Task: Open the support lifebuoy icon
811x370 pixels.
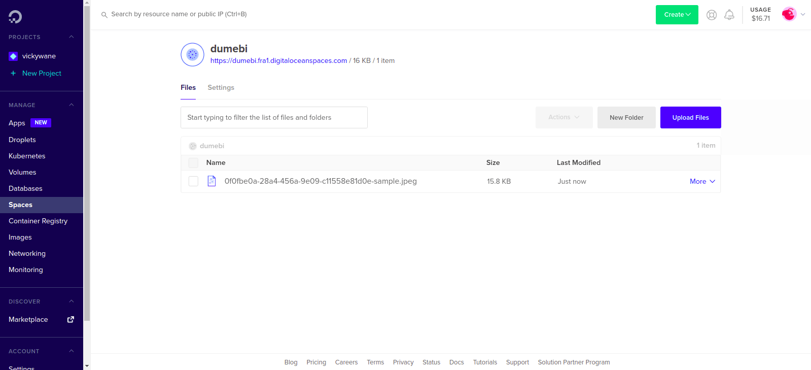Action: point(712,15)
